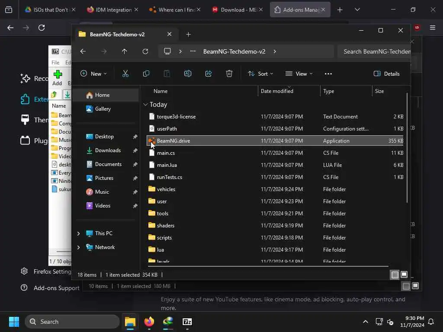The width and height of the screenshot is (443, 332).
Task: Select the BeamNG.drive application file
Action: [x=275, y=141]
